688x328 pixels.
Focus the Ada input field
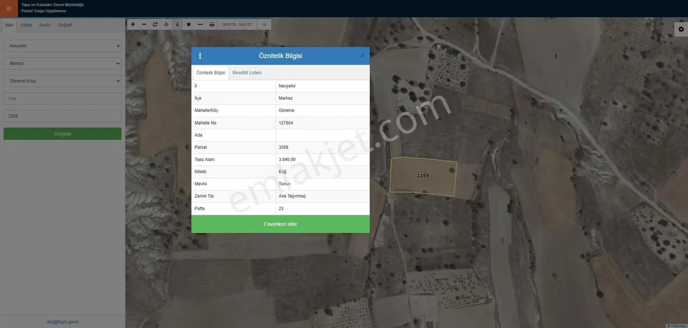(x=62, y=98)
